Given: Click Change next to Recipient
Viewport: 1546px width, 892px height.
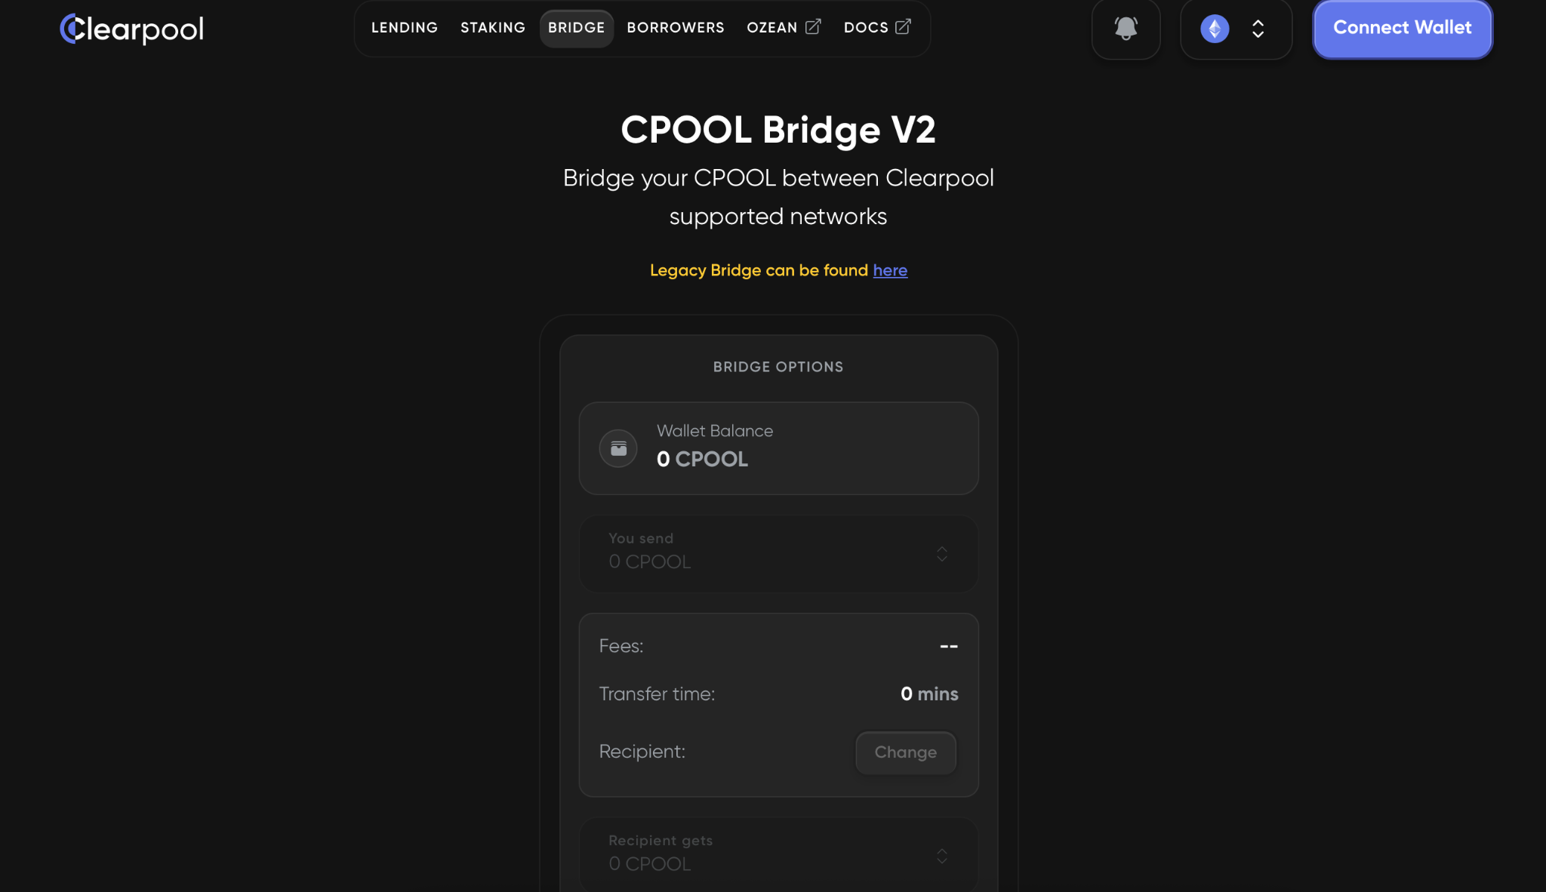Looking at the screenshot, I should pos(905,752).
